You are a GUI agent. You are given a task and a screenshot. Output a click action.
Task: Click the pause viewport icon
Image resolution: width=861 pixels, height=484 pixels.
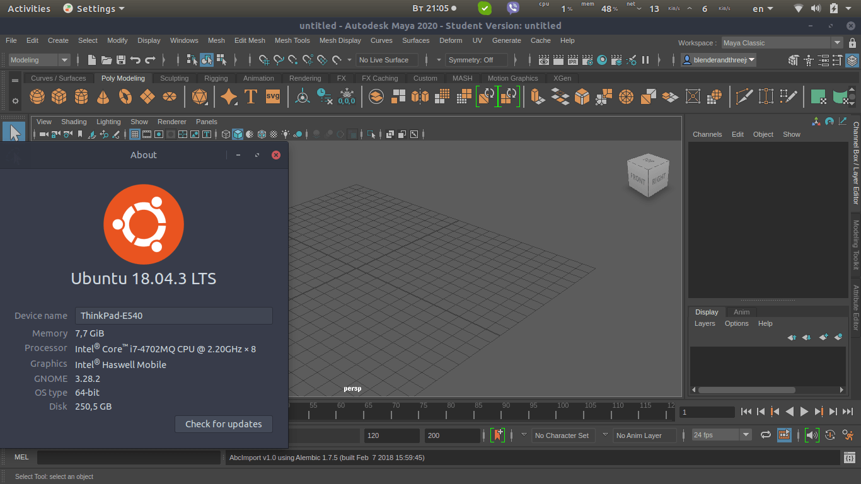click(645, 60)
